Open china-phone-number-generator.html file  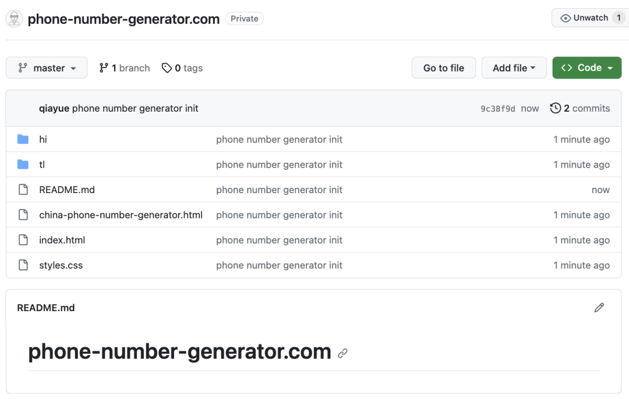click(x=121, y=215)
